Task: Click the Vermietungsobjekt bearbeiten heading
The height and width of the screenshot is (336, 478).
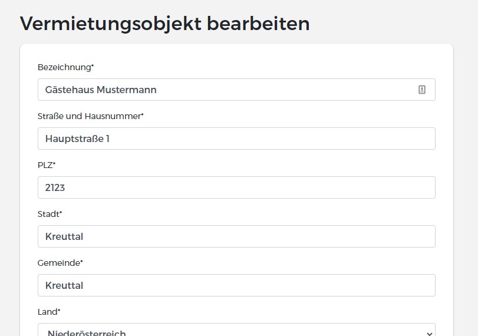Action: click(x=164, y=24)
